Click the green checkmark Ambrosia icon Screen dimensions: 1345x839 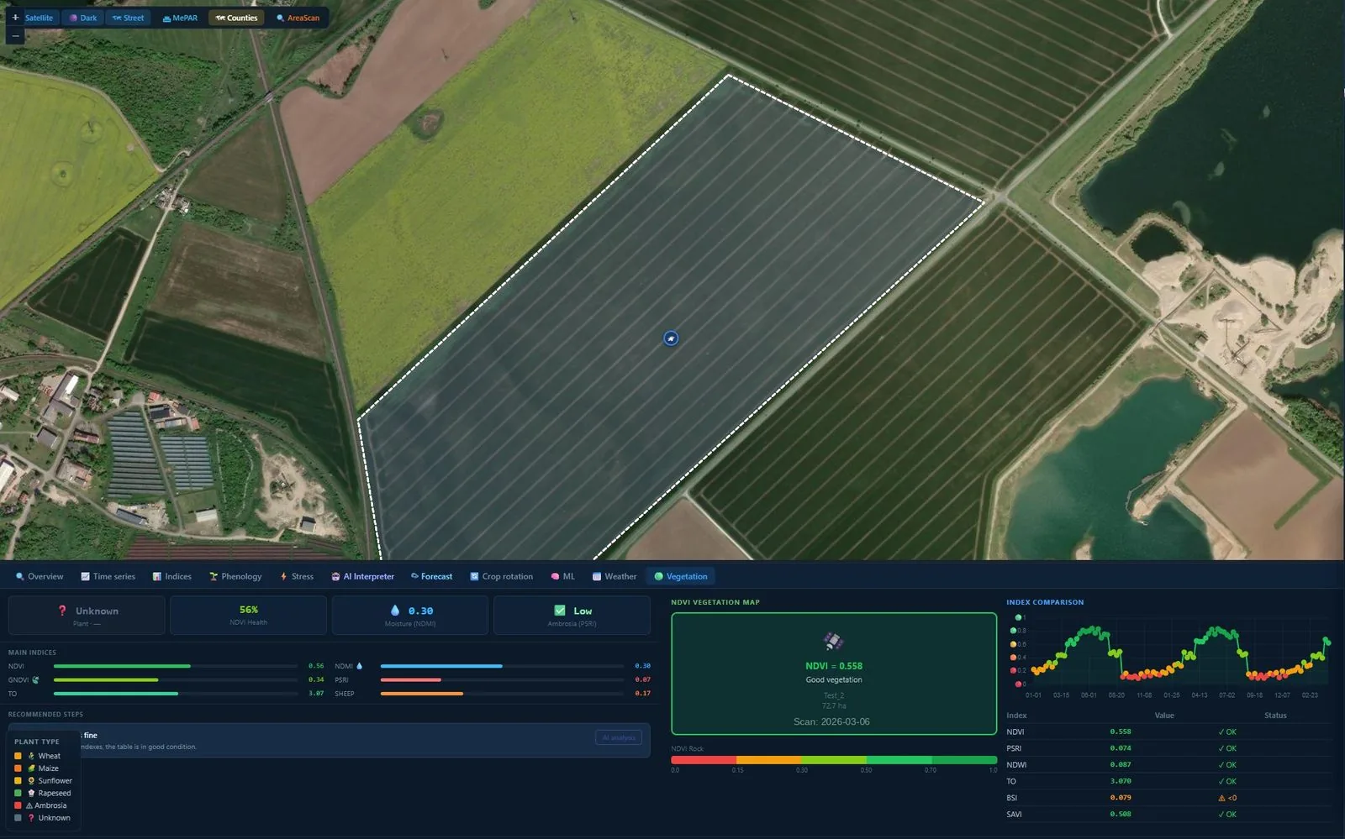pyautogui.click(x=560, y=611)
